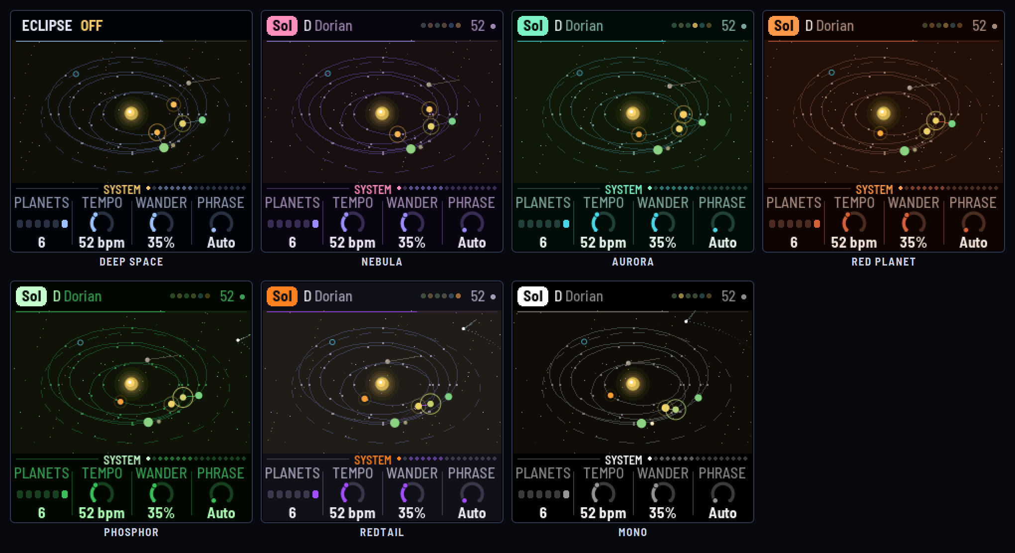Click the sun in the Nebula orbit view
1015x553 pixels.
point(382,113)
